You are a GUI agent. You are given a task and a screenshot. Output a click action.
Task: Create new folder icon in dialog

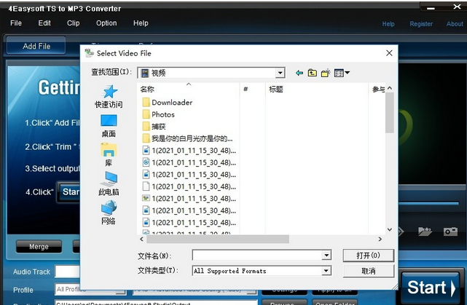326,73
